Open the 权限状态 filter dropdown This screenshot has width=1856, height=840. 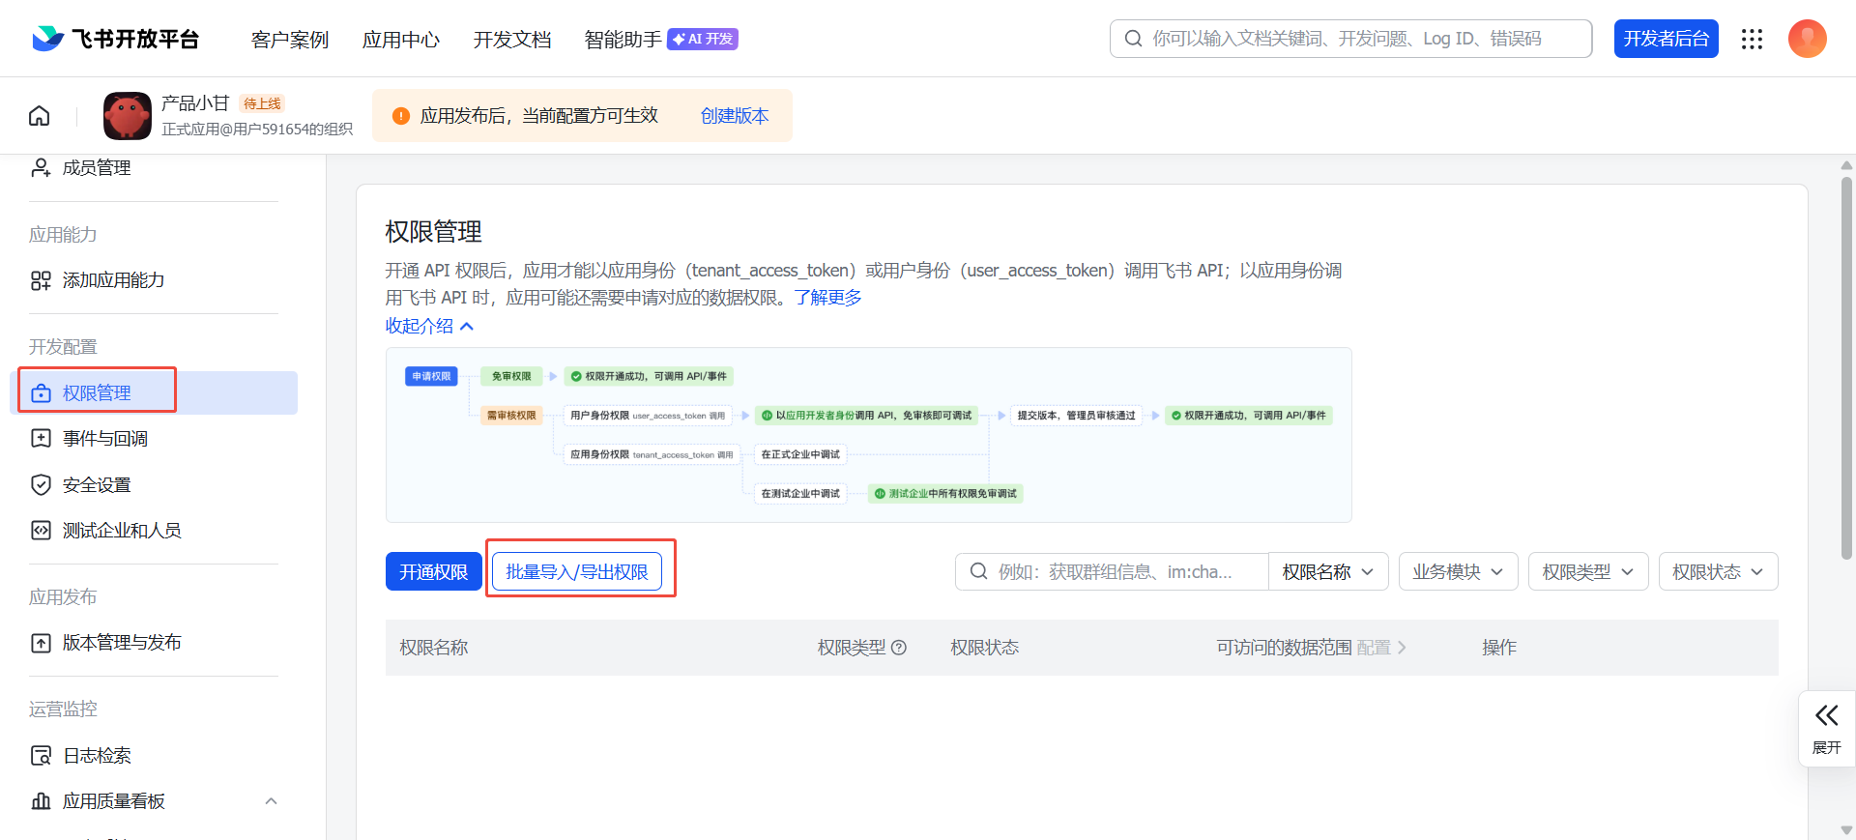click(x=1718, y=571)
